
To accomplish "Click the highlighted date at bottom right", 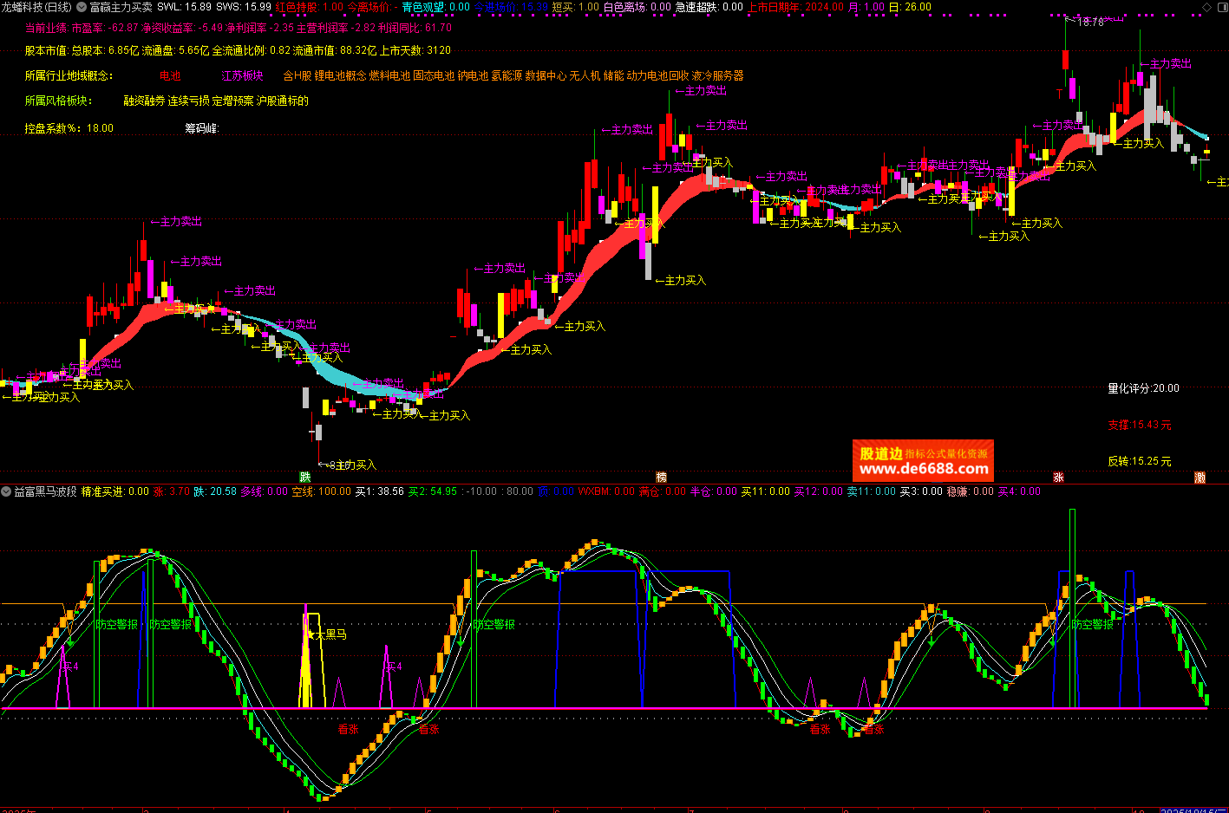I will pyautogui.click(x=1193, y=810).
